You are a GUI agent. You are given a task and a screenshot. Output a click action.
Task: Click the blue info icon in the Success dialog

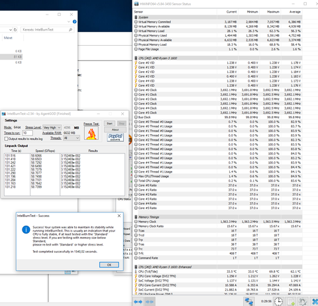click(26, 230)
